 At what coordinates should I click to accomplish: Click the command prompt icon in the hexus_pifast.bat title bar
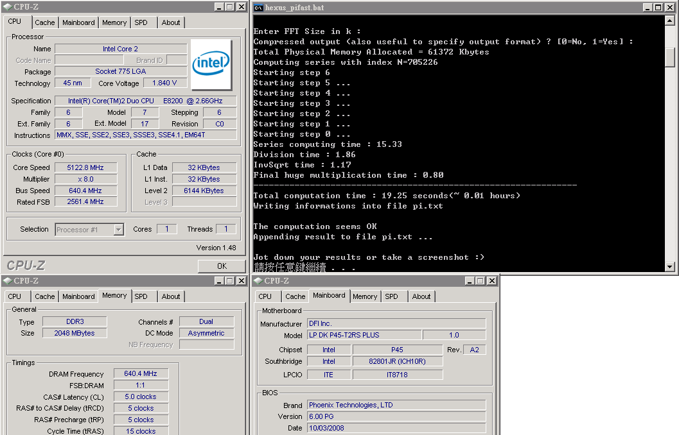click(258, 8)
